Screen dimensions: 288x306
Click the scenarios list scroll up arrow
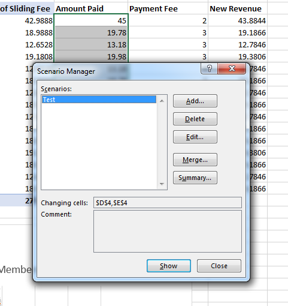tap(162, 101)
